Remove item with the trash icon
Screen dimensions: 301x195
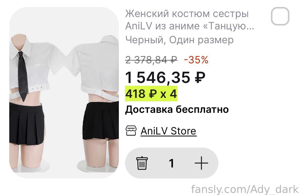pyautogui.click(x=142, y=163)
